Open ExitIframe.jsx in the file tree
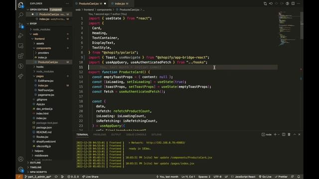 45,81
